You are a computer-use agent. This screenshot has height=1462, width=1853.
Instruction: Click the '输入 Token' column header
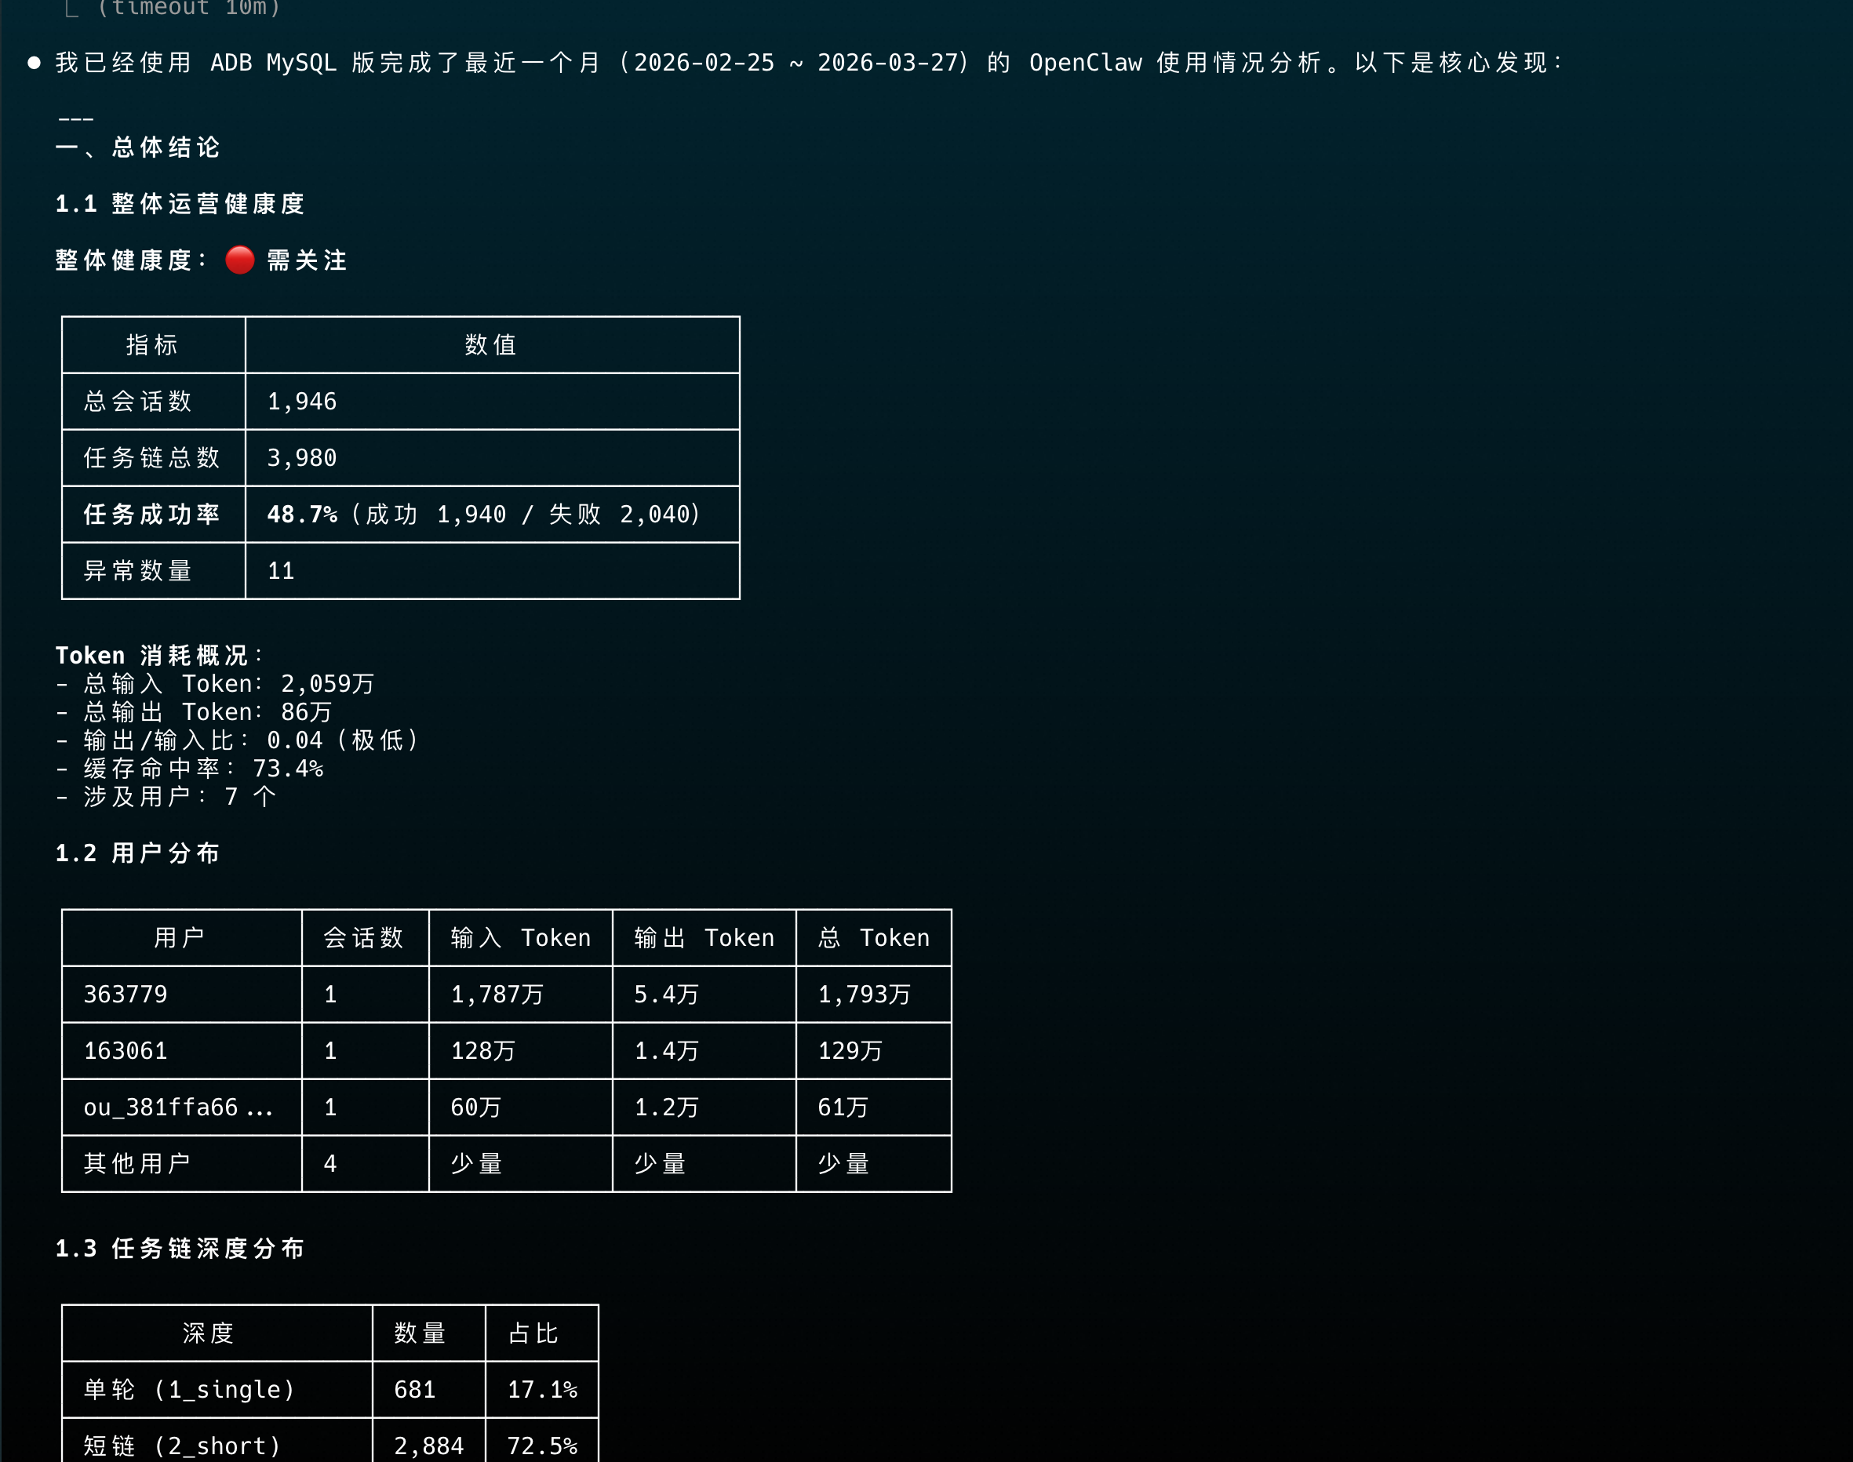[521, 938]
